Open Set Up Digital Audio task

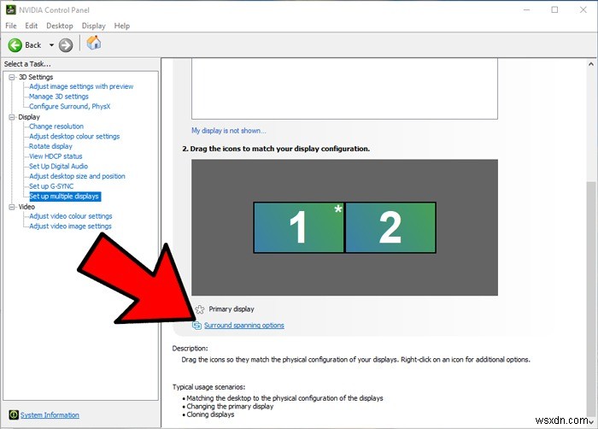58,167
